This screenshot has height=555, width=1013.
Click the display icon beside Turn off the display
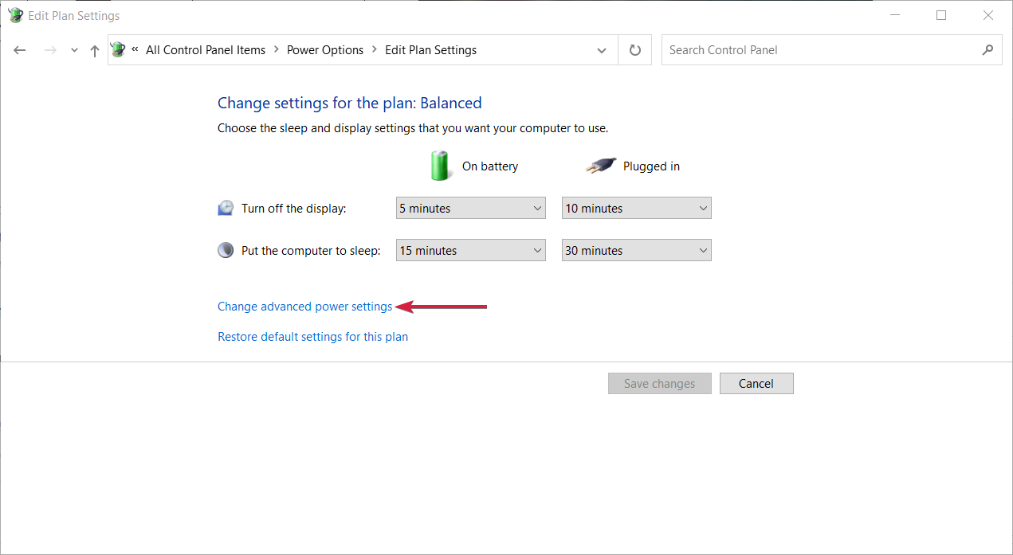pos(226,207)
